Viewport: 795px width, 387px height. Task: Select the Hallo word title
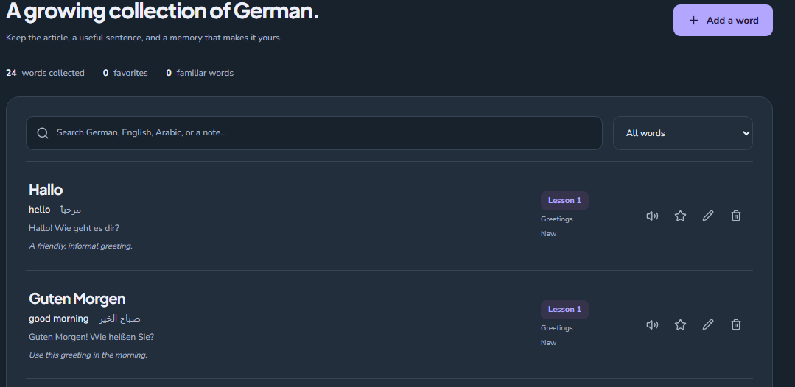(46, 190)
